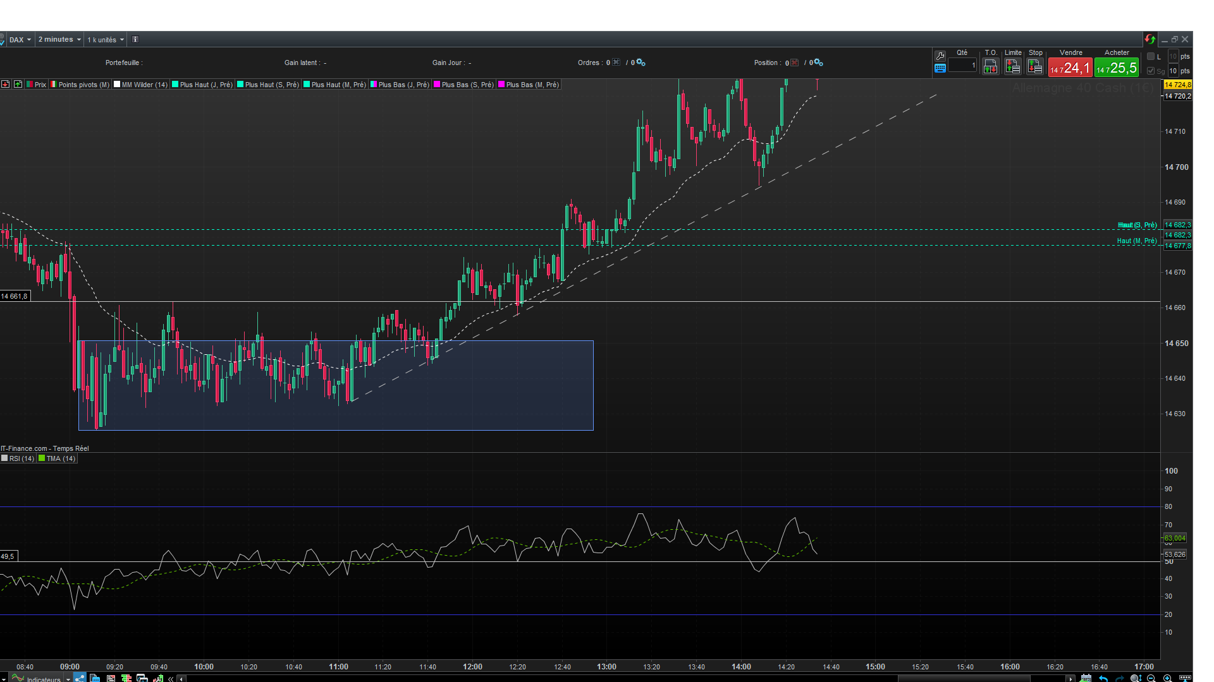
Task: Expand the 1 k unités dropdown
Action: point(105,39)
